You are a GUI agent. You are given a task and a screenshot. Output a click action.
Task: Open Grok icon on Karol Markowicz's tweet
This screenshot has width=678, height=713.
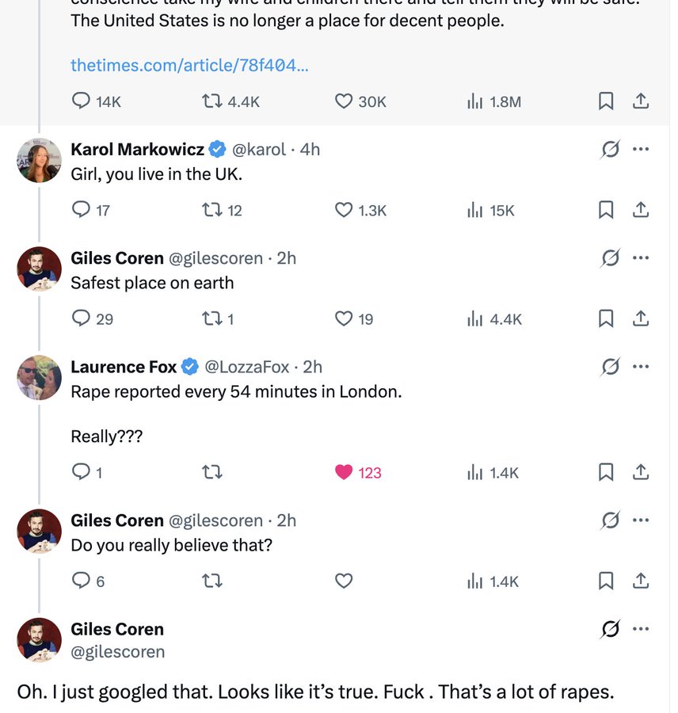[610, 149]
